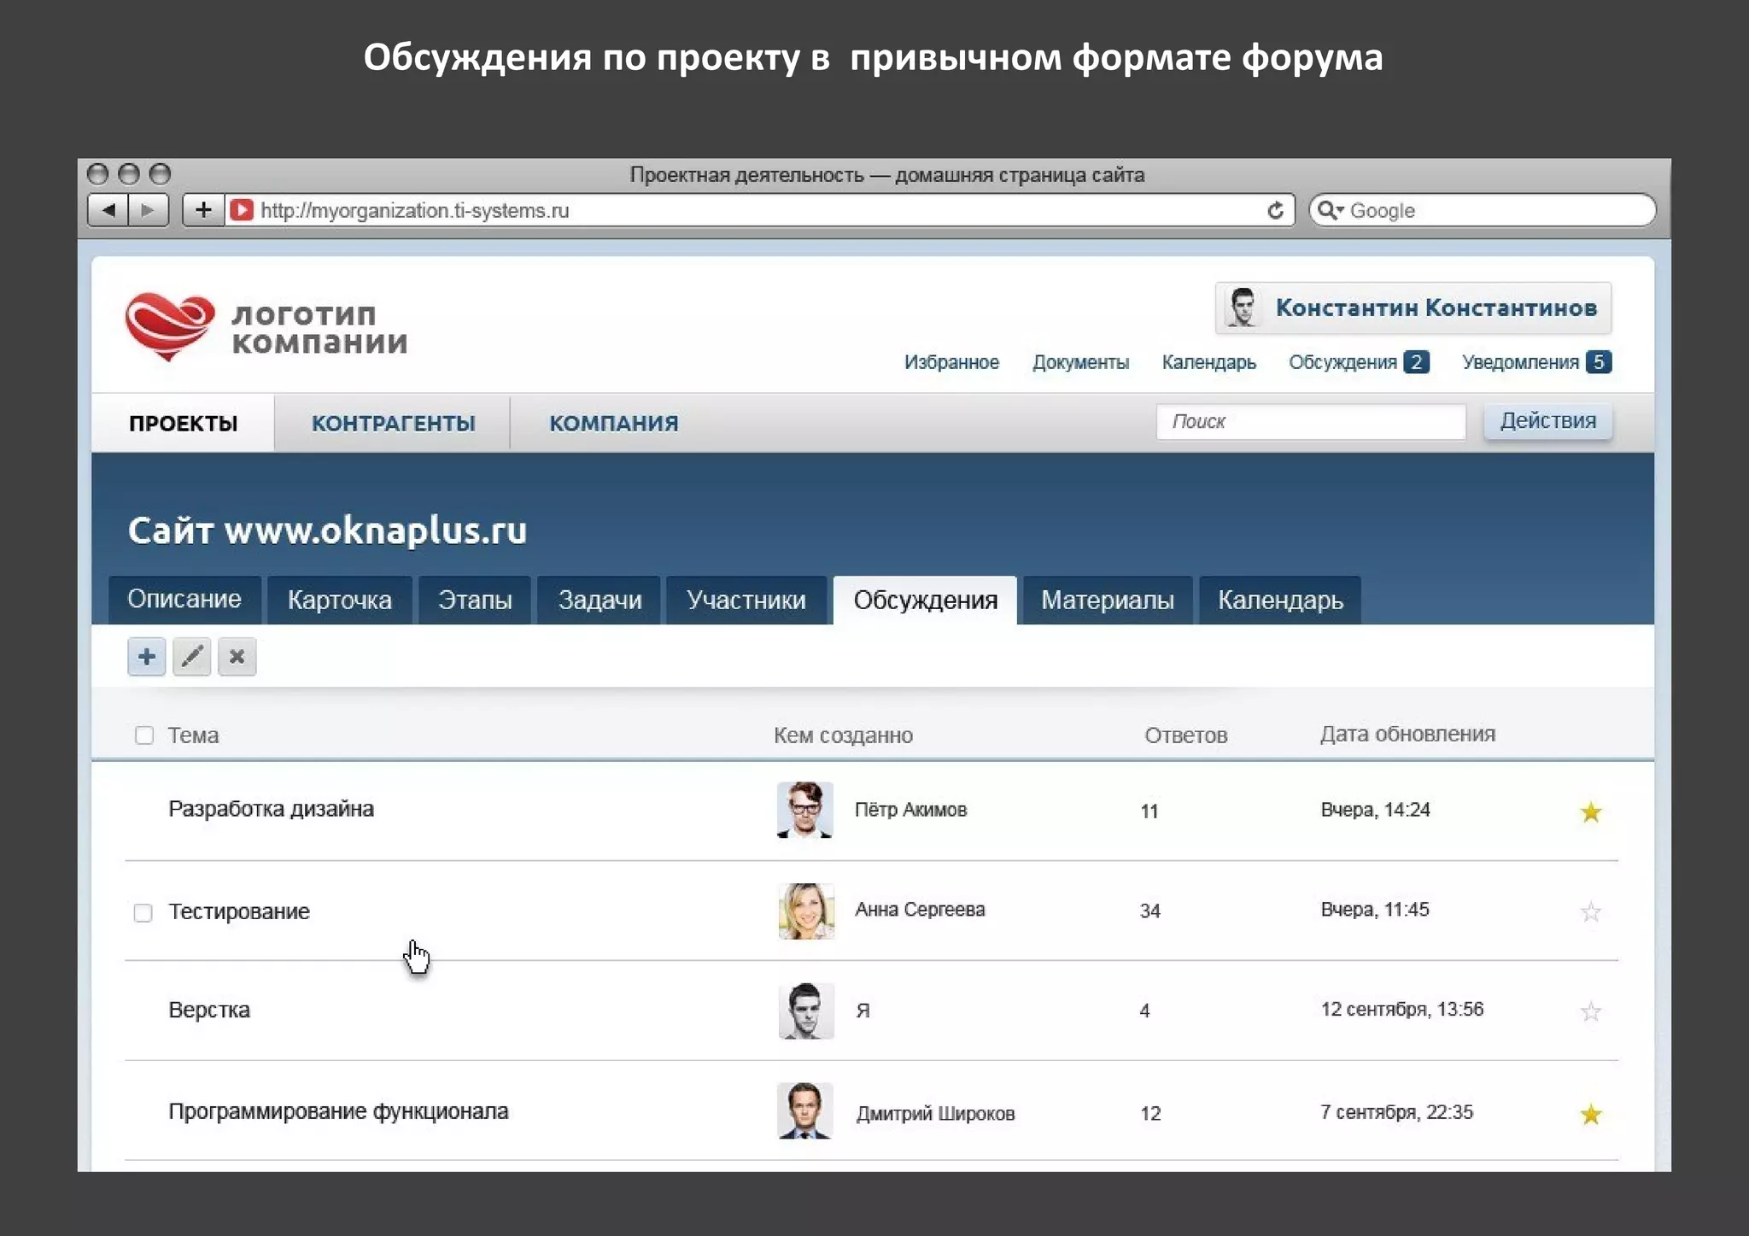Unstar the Программирование функционала topic
This screenshot has height=1236, width=1749.
pos(1590,1114)
